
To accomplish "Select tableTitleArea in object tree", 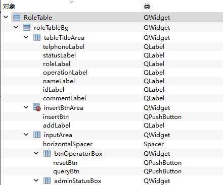I will [64, 38].
